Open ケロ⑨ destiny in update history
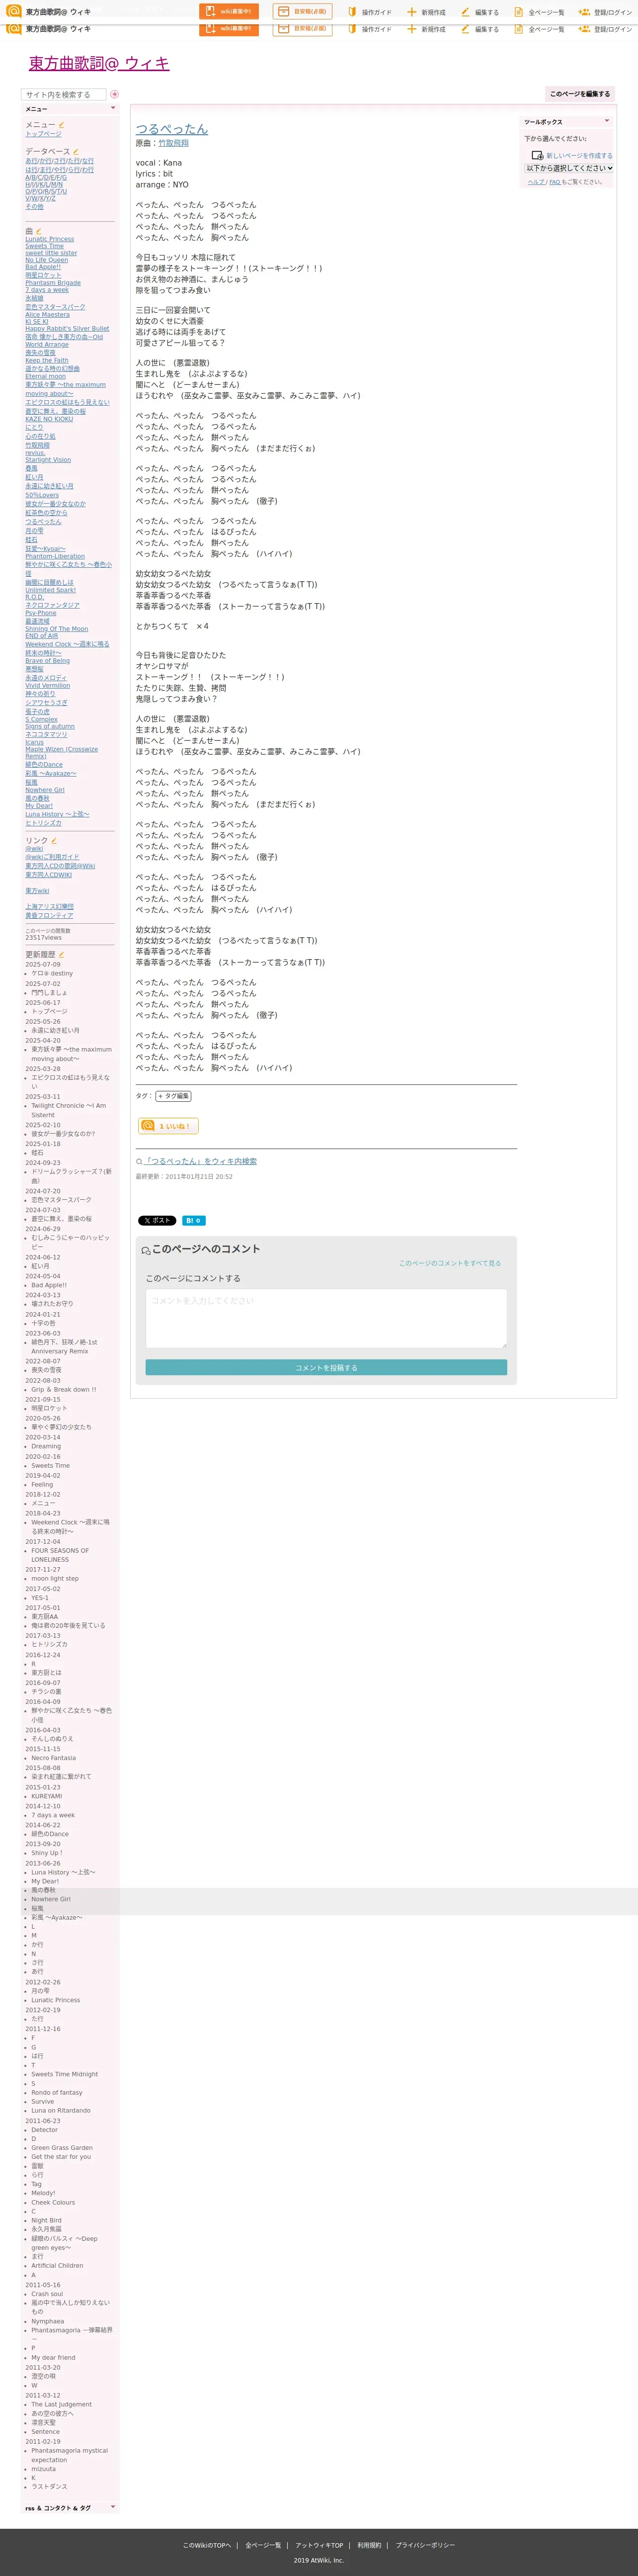Image resolution: width=638 pixels, height=2576 pixels. (x=52, y=973)
